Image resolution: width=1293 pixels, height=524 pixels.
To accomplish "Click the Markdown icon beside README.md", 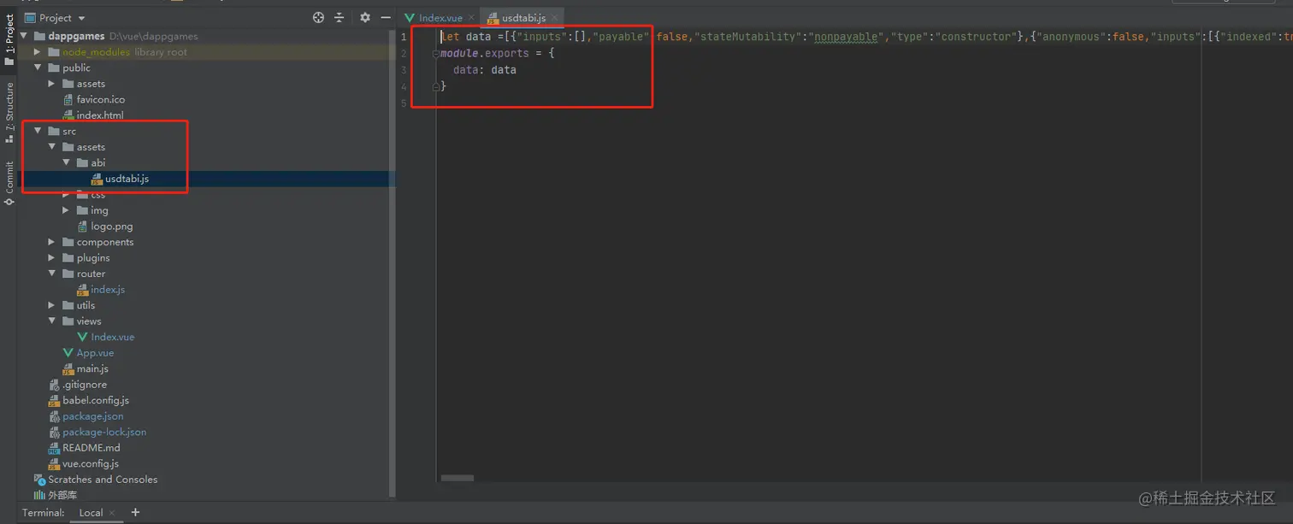I will (55, 448).
